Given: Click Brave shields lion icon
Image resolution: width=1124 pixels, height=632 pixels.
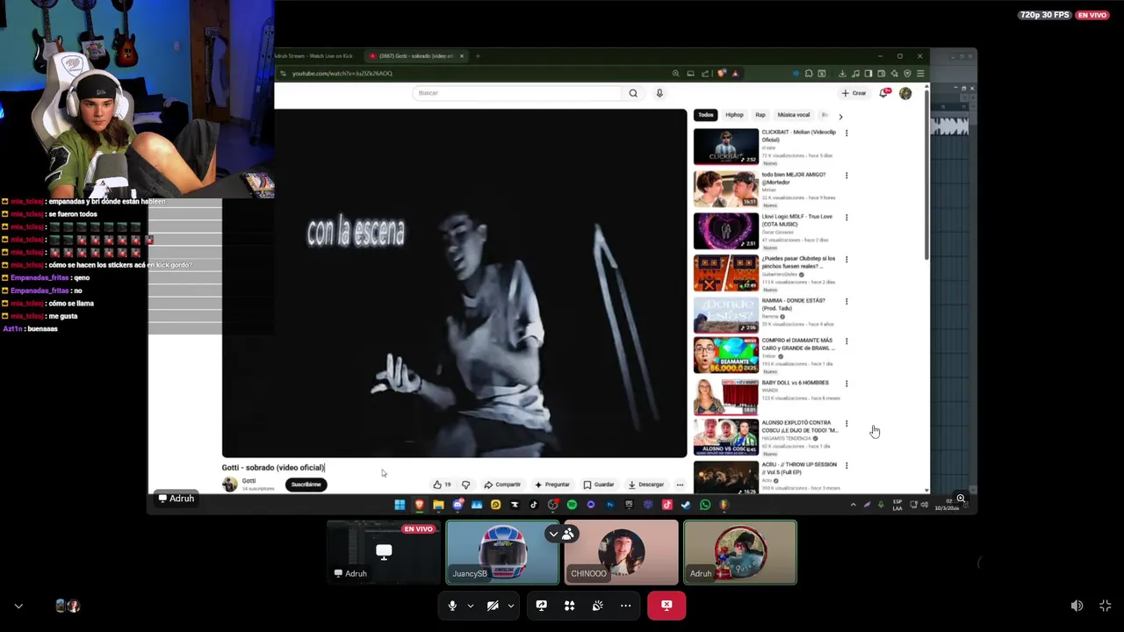Looking at the screenshot, I should (722, 74).
